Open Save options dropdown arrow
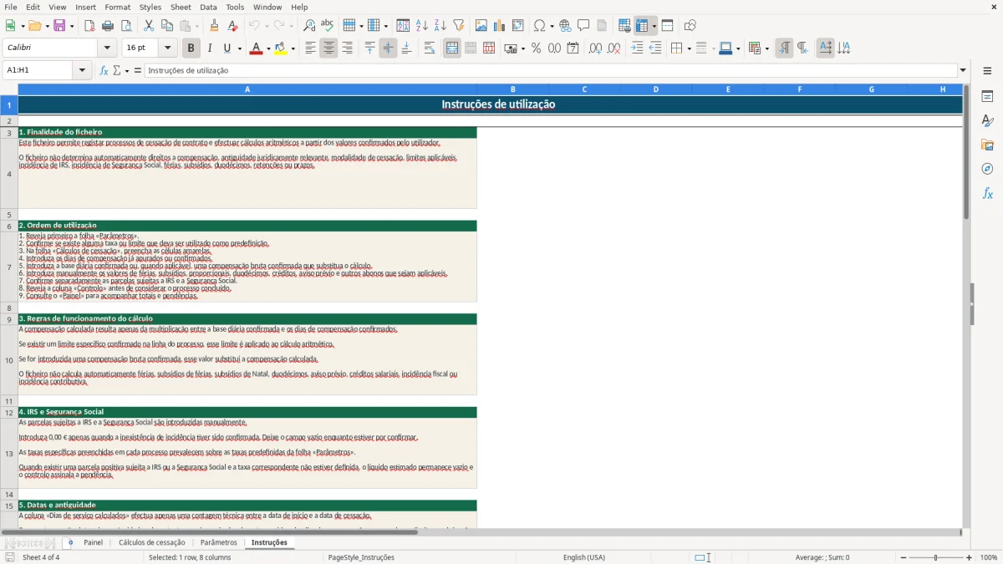 click(x=72, y=26)
